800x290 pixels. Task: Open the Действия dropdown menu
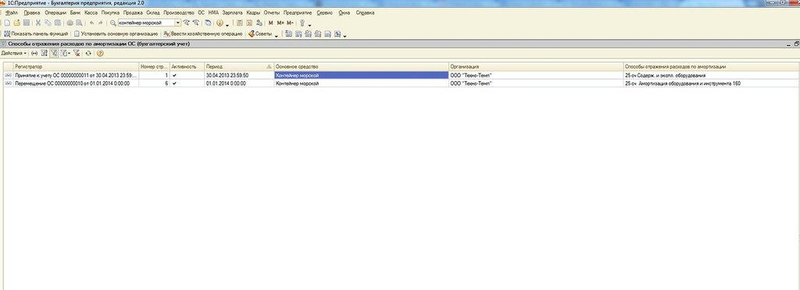pos(14,53)
